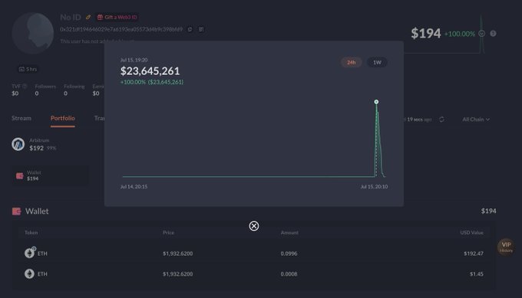Click the $1.45 USD value cell
The width and height of the screenshot is (522, 298).
tap(477, 274)
